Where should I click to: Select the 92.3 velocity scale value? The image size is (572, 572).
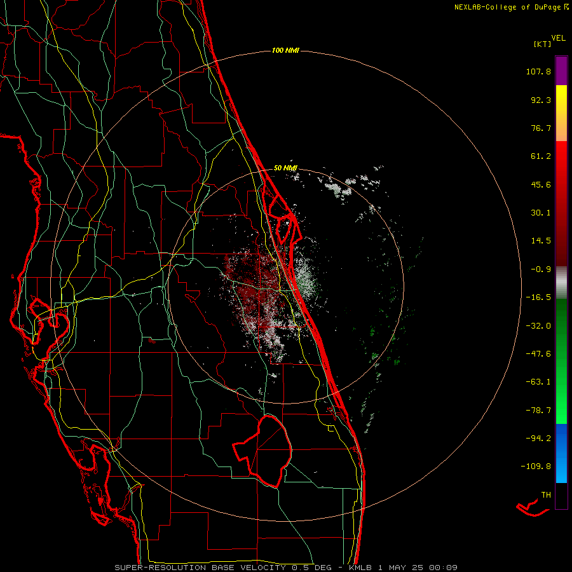point(541,100)
